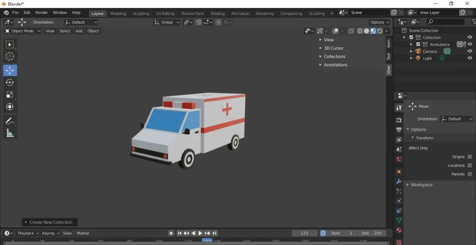
Task: Open the Add menu in viewport header
Action: coord(79,31)
